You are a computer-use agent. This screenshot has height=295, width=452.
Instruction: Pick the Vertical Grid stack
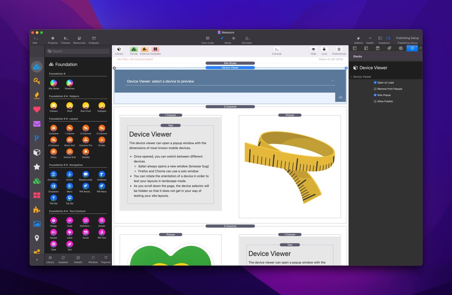tap(70, 152)
